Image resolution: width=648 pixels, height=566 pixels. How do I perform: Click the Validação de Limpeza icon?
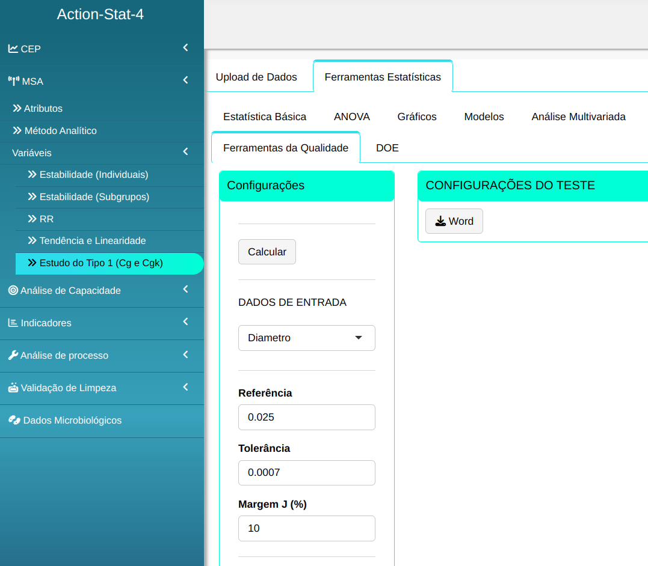pyautogui.click(x=13, y=388)
